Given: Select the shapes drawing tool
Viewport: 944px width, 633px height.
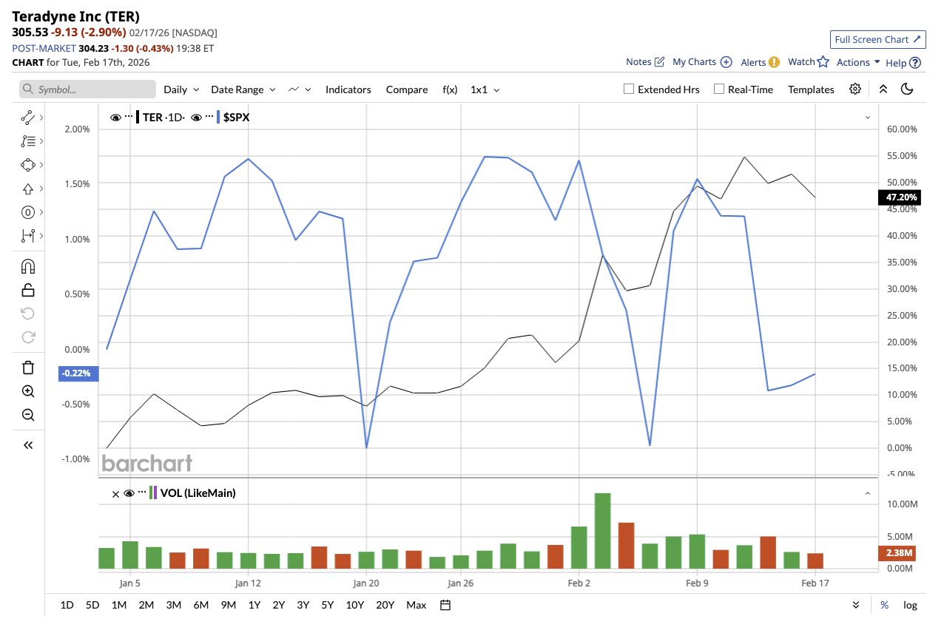Looking at the screenshot, I should (28, 164).
